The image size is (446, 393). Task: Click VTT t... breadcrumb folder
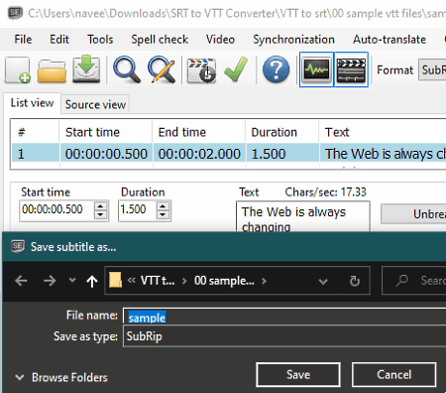pyautogui.click(x=158, y=281)
